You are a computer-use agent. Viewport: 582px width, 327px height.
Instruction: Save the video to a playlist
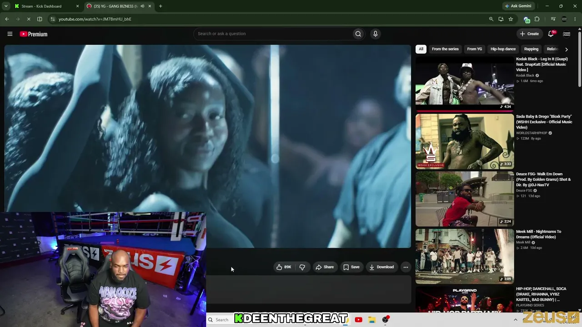coord(351,267)
